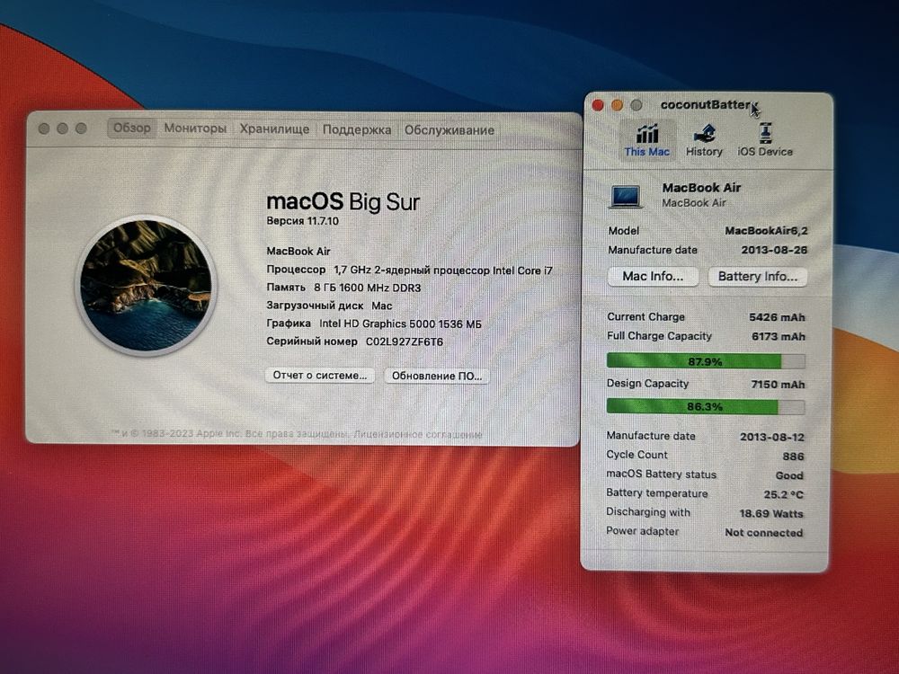The width and height of the screenshot is (899, 674).
Task: Click the serial number C02L927ZF6T6
Action: [x=405, y=342]
